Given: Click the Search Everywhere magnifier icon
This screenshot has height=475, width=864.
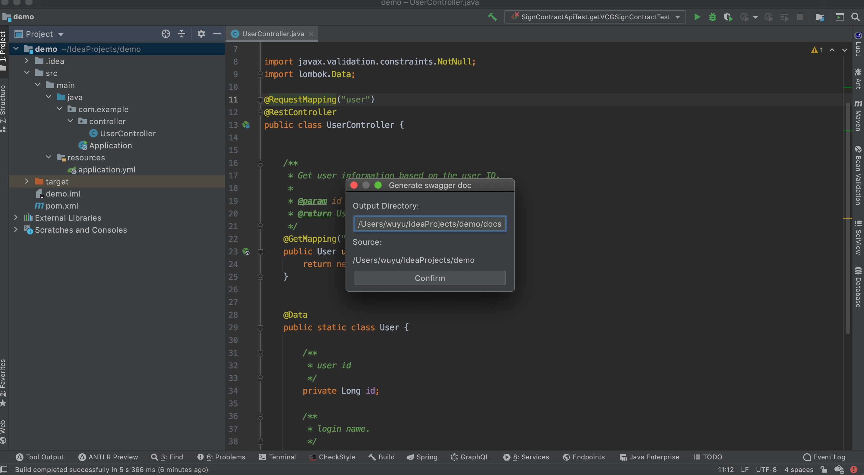Looking at the screenshot, I should [x=855, y=17].
